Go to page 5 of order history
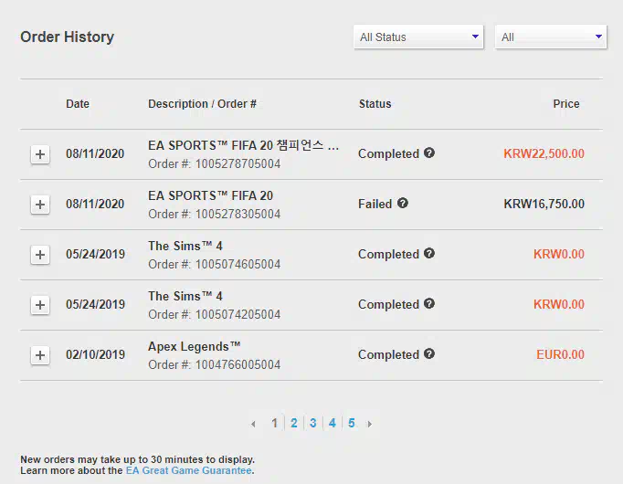Viewport: 623px width, 484px height. coord(351,423)
